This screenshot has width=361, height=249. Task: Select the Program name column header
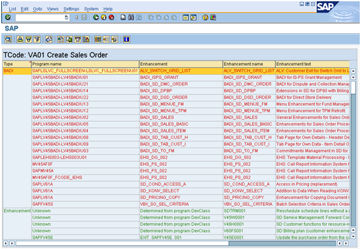tap(85, 64)
